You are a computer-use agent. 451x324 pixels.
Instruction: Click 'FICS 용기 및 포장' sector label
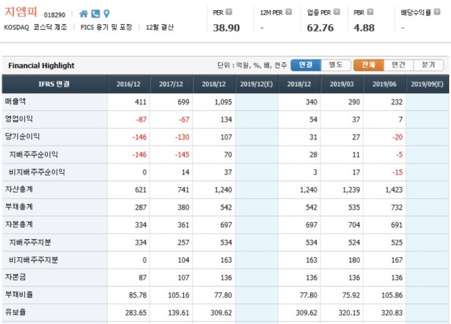click(106, 27)
